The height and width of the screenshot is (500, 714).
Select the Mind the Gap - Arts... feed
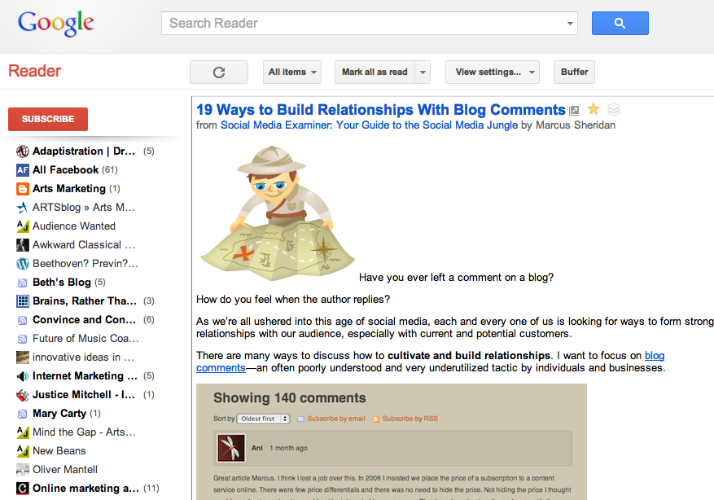[84, 432]
